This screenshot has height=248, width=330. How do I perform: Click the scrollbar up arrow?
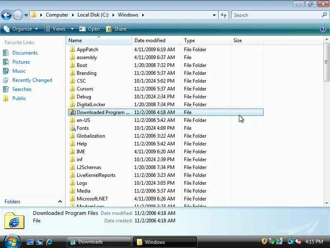point(326,39)
